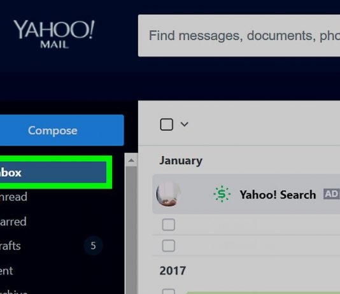This screenshot has width=340, height=294.
Task: Go to the Drafts folder
Action: (10, 246)
